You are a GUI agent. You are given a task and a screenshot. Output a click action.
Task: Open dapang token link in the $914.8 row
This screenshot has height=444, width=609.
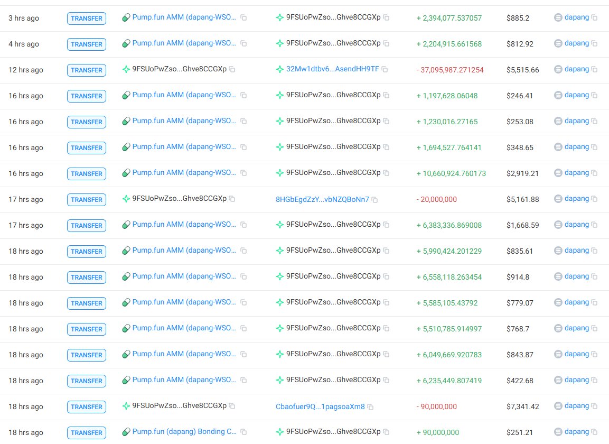click(577, 276)
